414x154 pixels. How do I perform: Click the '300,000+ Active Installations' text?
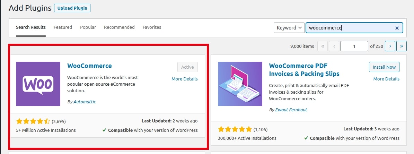coord(247,138)
